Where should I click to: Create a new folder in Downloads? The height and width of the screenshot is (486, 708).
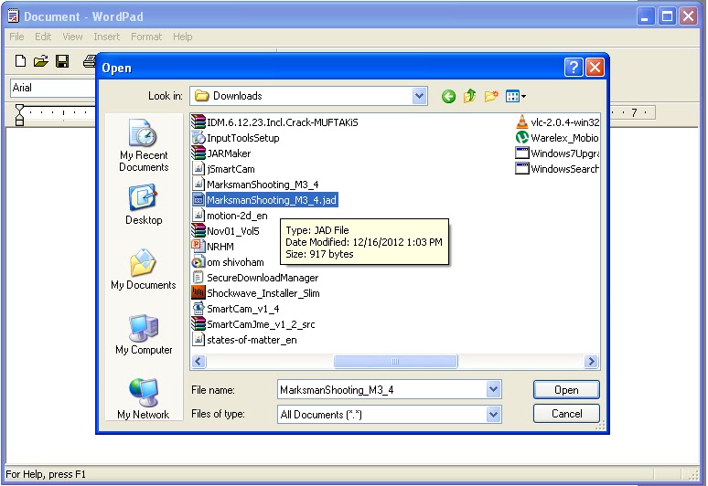[491, 96]
